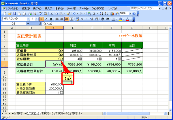Screen dimensions: 173x120
Task: Toggle Bold formatting off
Action: point(42,19)
